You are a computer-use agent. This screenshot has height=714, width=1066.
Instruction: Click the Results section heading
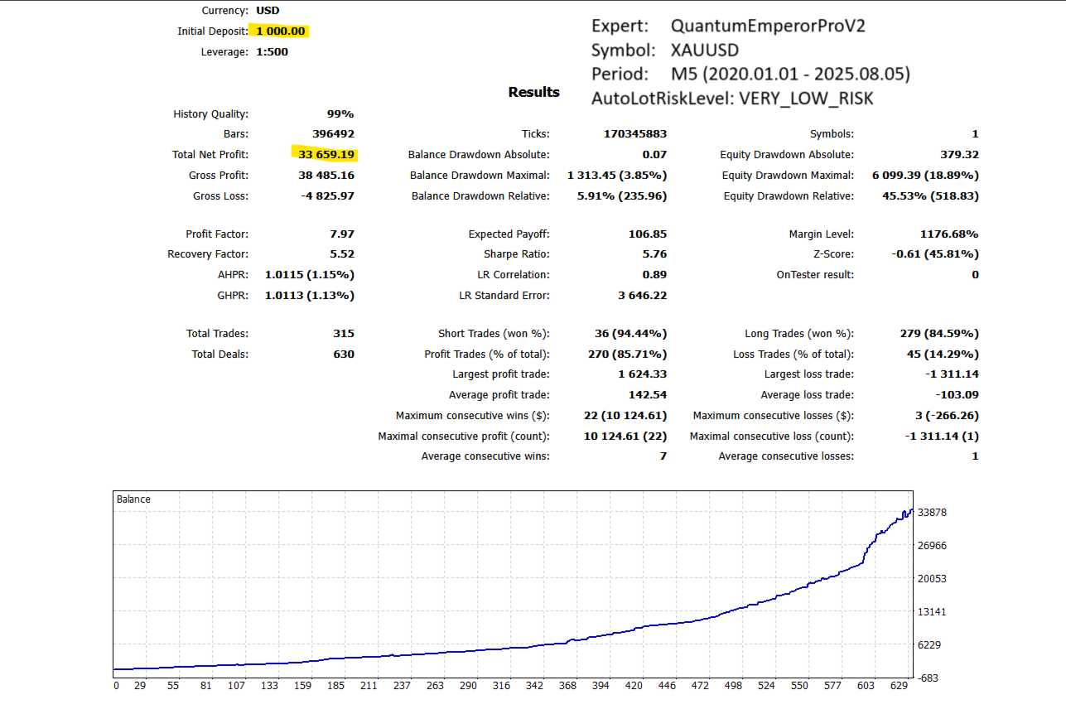(x=533, y=92)
